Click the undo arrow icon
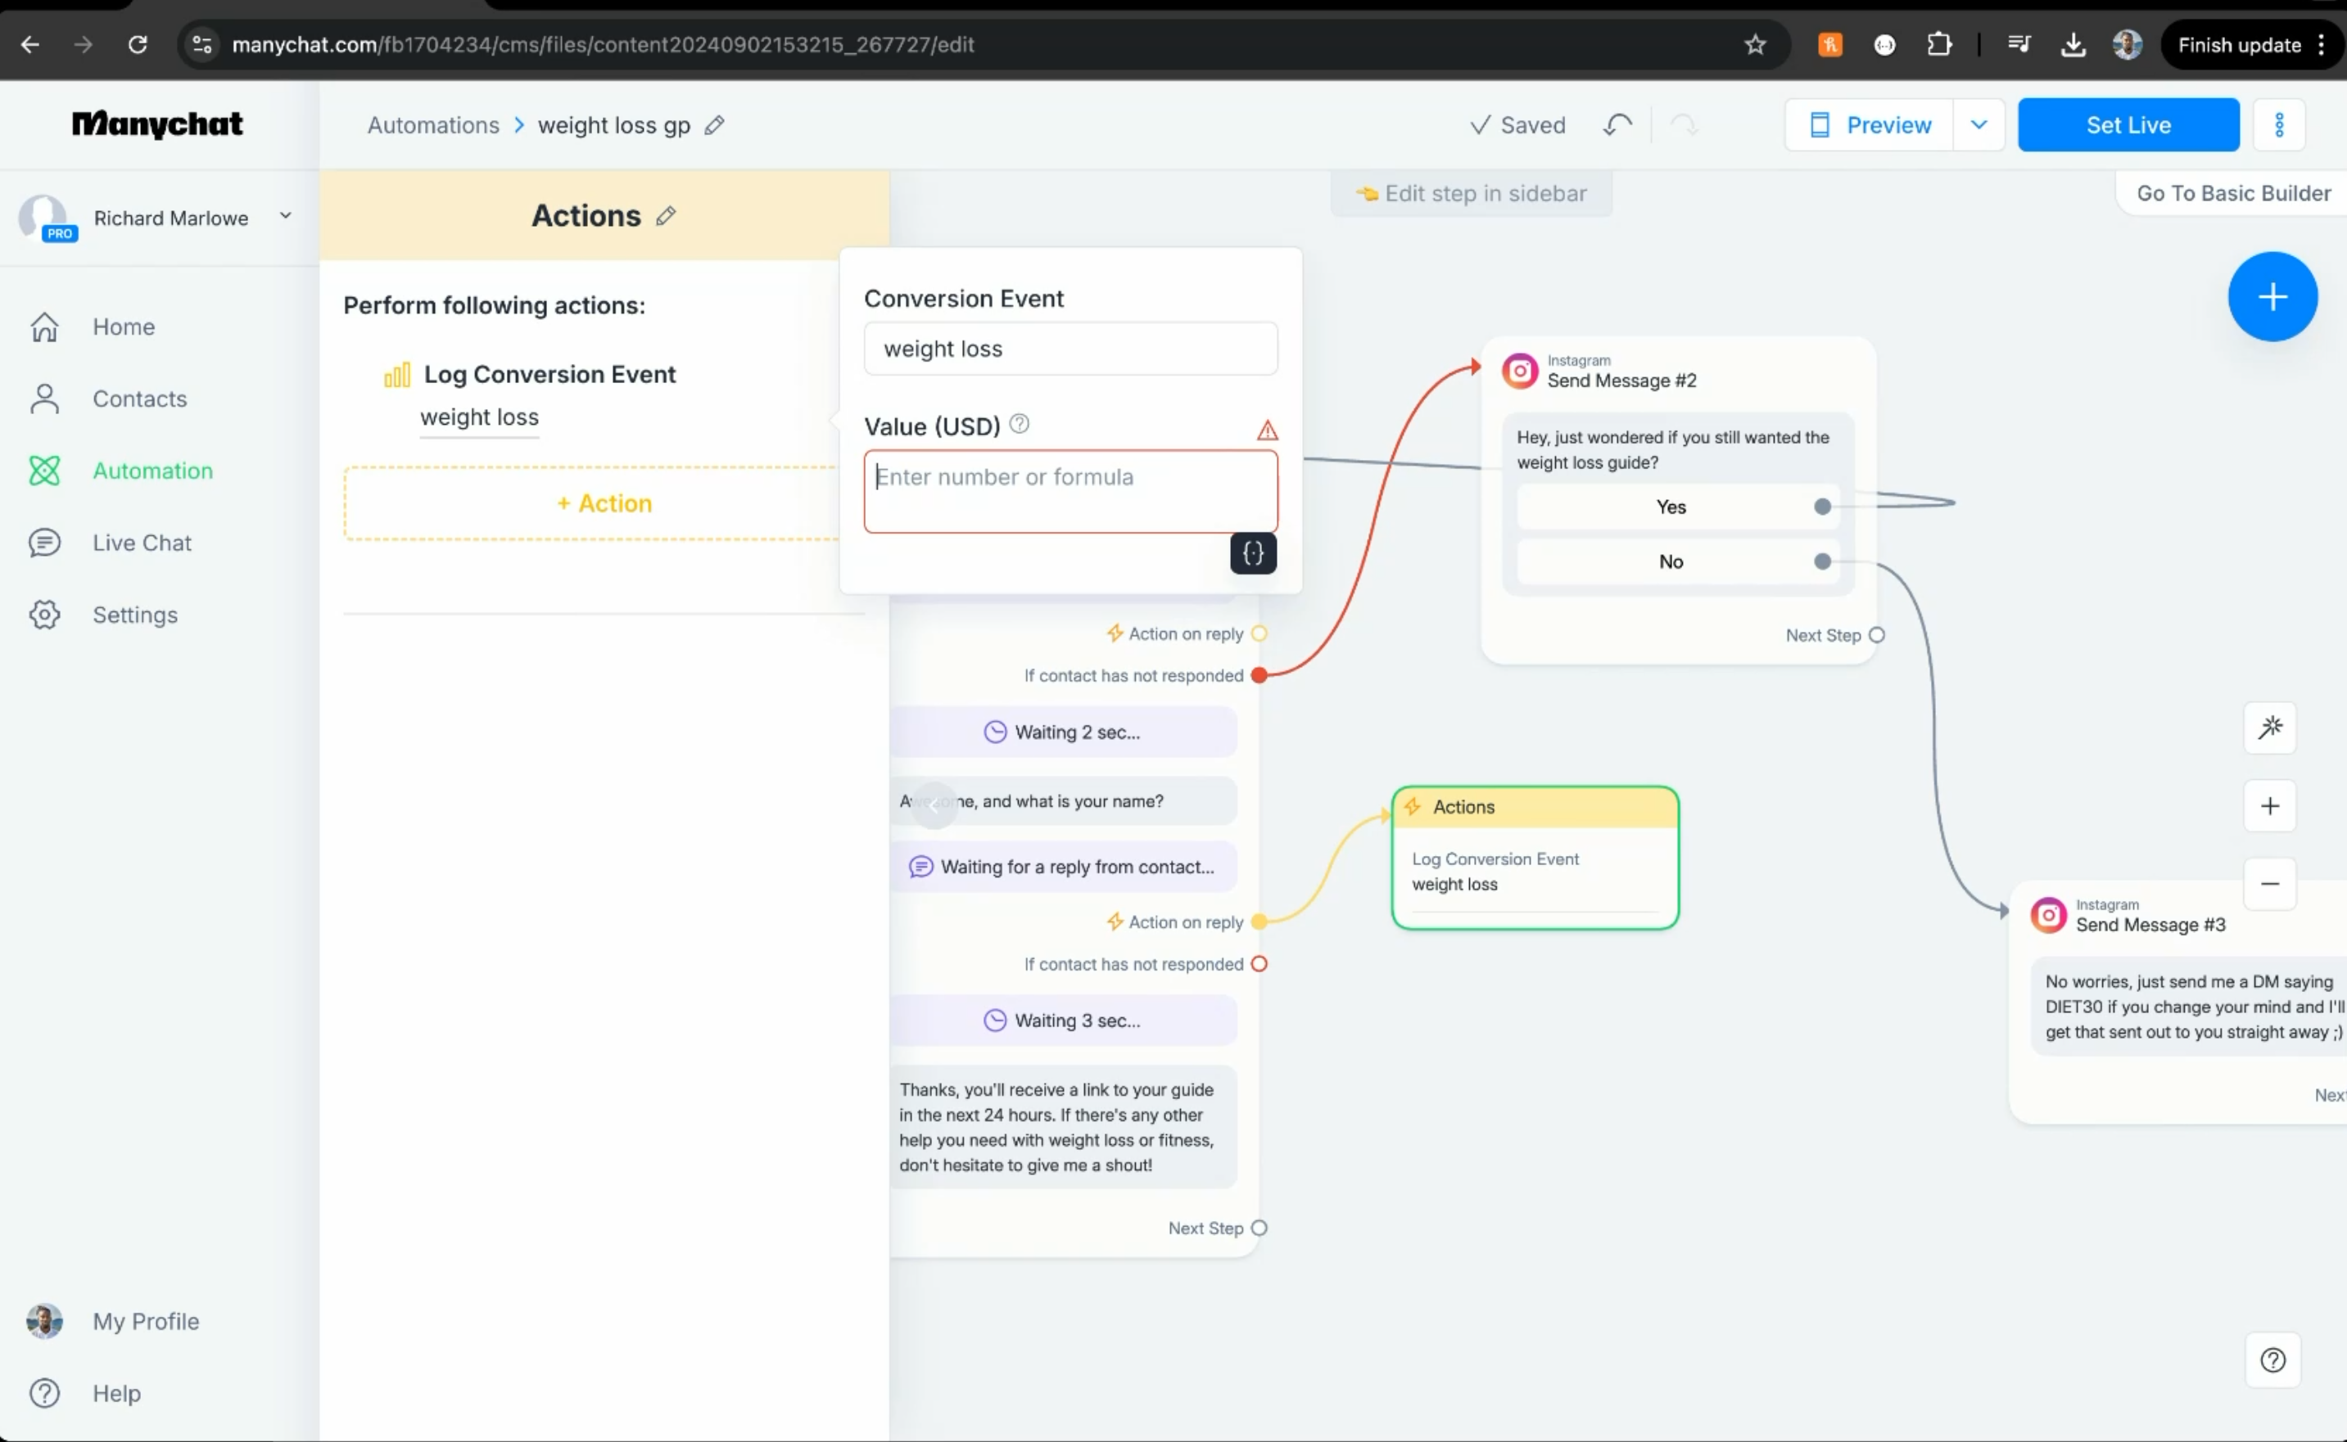 click(1617, 125)
